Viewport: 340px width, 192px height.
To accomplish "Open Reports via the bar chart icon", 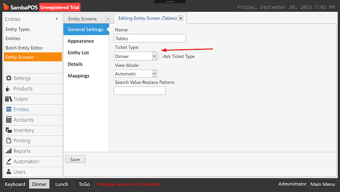I will (9, 151).
